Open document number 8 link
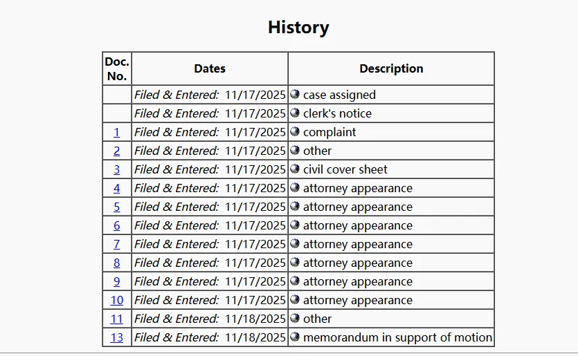Viewport: 578px width, 356px height. (117, 263)
